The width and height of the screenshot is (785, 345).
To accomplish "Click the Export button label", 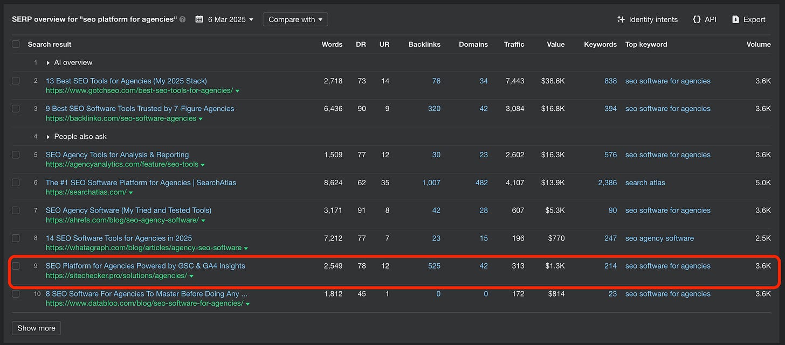I will [x=754, y=19].
